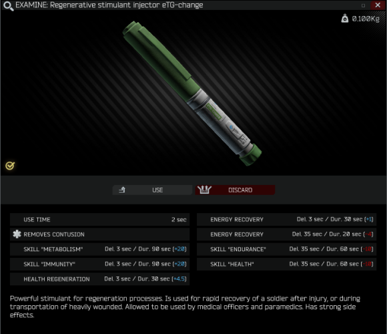Select the USE TIME stat row
This screenshot has height=334, width=387.
pos(99,220)
